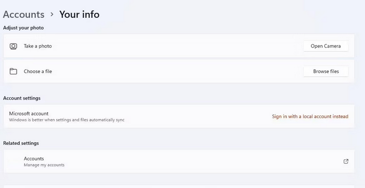
Task: Select the Take a photo label
Action: coord(38,46)
